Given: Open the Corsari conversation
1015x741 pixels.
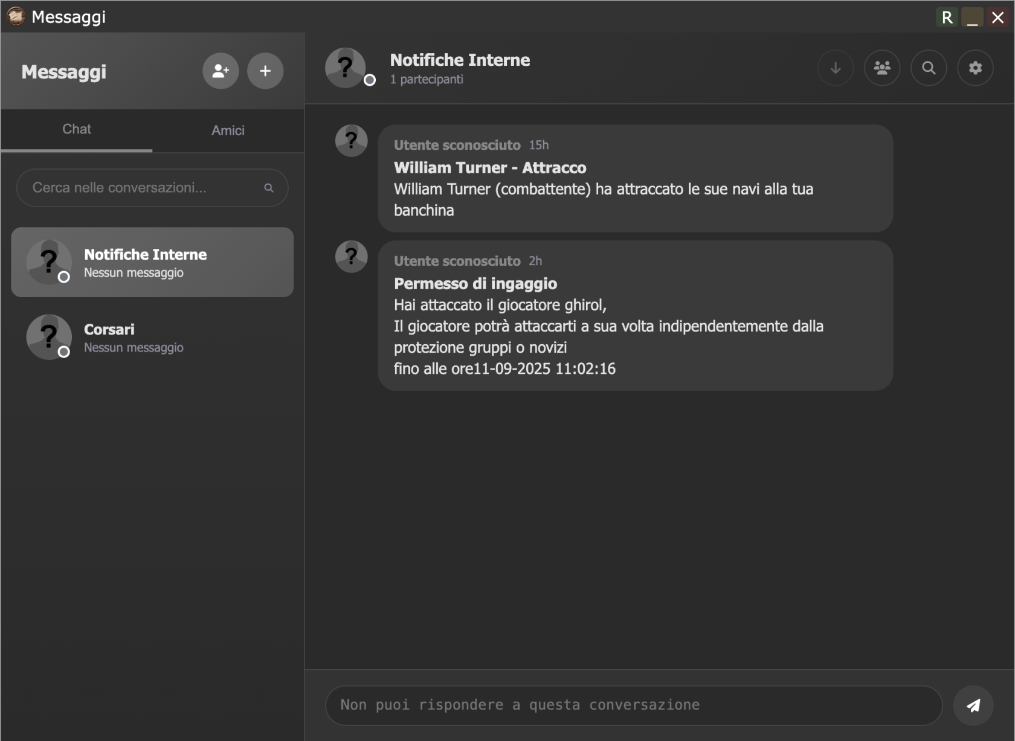Looking at the screenshot, I should point(152,337).
